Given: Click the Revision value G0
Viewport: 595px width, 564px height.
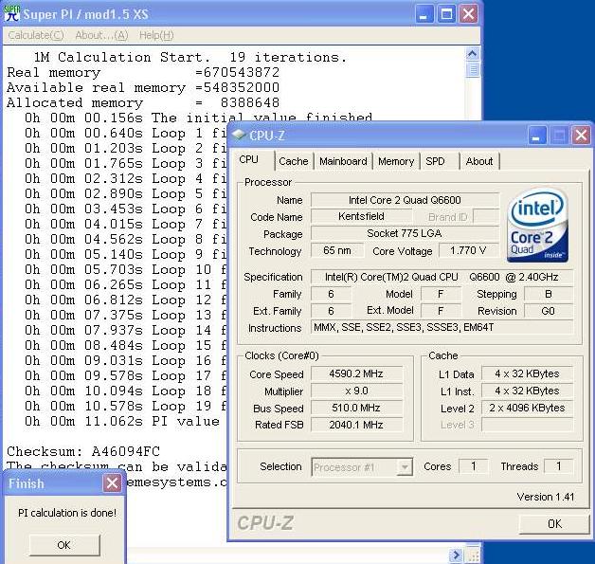Looking at the screenshot, I should [549, 311].
